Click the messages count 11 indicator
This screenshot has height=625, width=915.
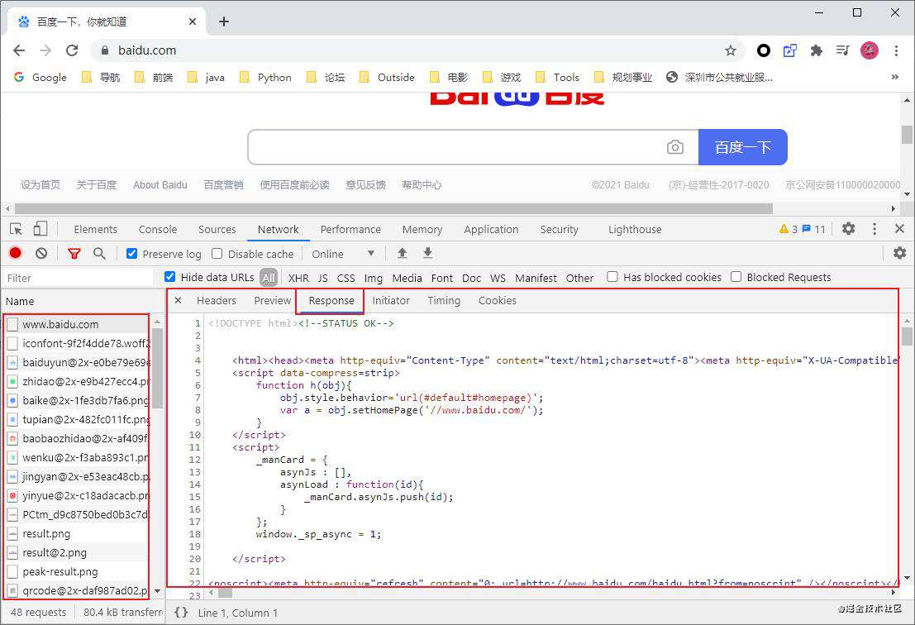click(814, 229)
